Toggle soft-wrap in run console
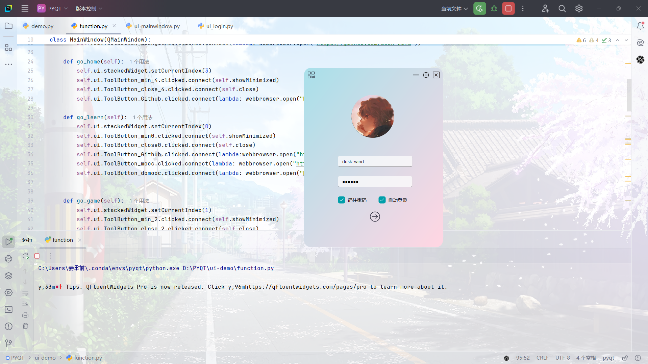Viewport: 648px width, 364px height. [25, 293]
